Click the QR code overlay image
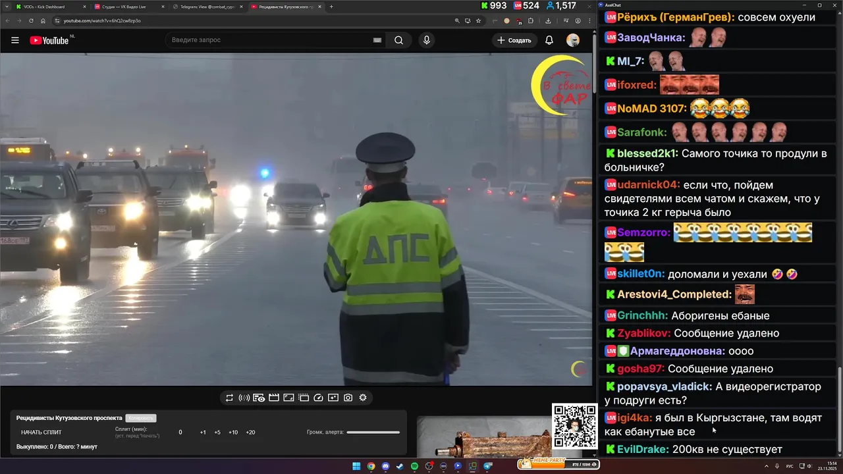Image resolution: width=843 pixels, height=474 pixels. coord(574,426)
